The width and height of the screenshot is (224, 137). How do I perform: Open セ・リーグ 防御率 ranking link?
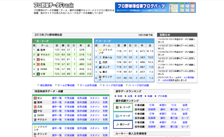click(x=152, y=109)
